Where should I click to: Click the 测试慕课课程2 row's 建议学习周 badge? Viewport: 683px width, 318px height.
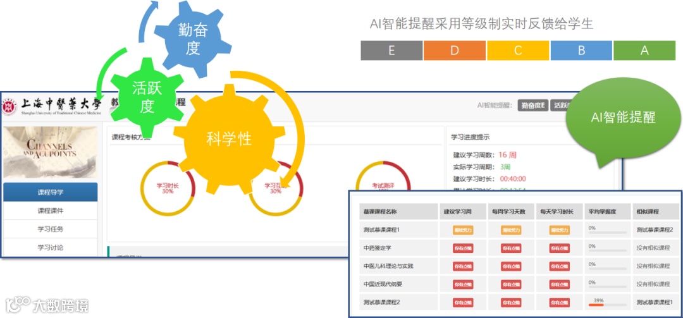(x=463, y=302)
